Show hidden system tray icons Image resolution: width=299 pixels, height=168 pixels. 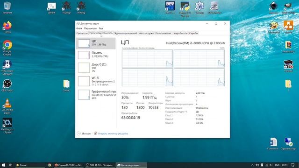pyautogui.click(x=253, y=165)
